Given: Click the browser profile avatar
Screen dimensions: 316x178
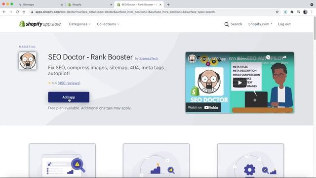Looking at the screenshot, I should [x=305, y=12].
